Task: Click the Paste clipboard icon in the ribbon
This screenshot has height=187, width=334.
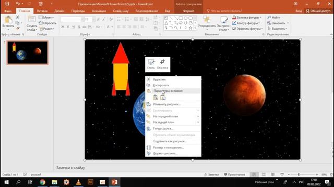Action: (8, 20)
